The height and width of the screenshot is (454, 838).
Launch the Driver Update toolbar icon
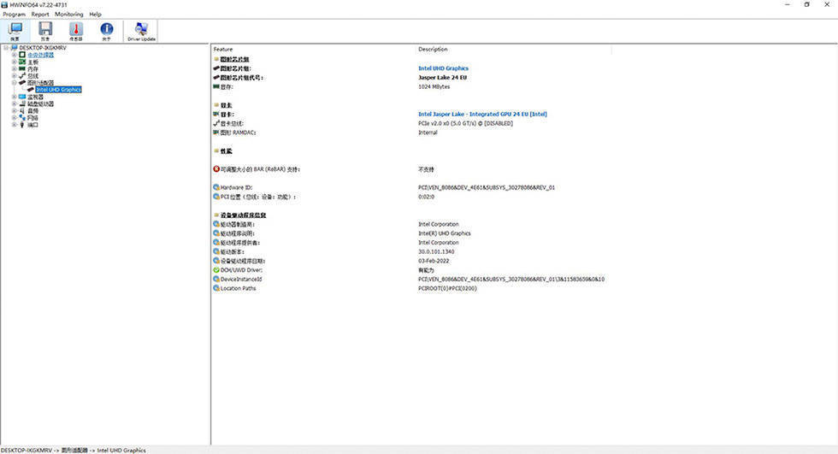click(141, 31)
